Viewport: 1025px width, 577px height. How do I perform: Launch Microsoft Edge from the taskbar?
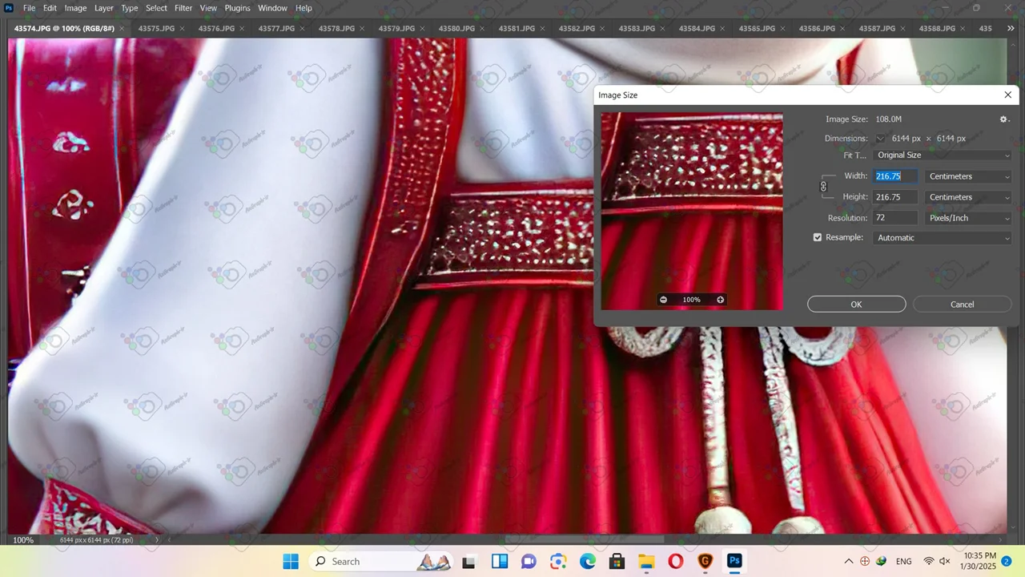[588, 561]
